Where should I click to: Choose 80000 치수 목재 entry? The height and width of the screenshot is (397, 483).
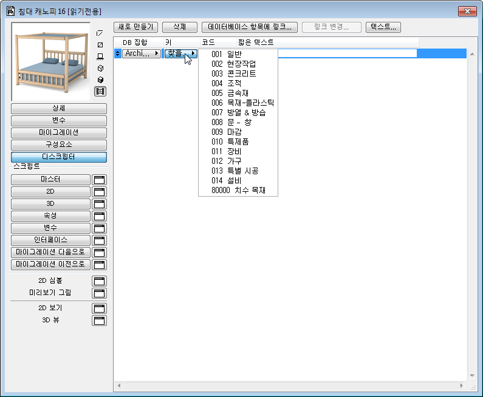tap(238, 191)
